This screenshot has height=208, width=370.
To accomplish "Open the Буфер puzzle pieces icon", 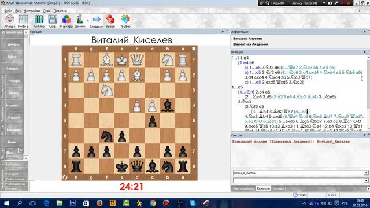I will (126, 21).
